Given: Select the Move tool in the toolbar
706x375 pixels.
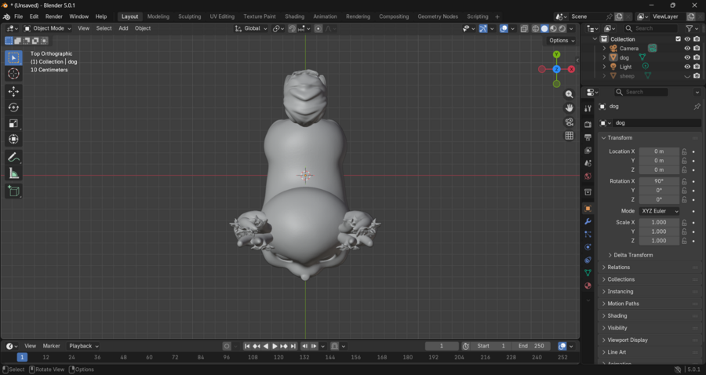Looking at the screenshot, I should click(x=13, y=91).
